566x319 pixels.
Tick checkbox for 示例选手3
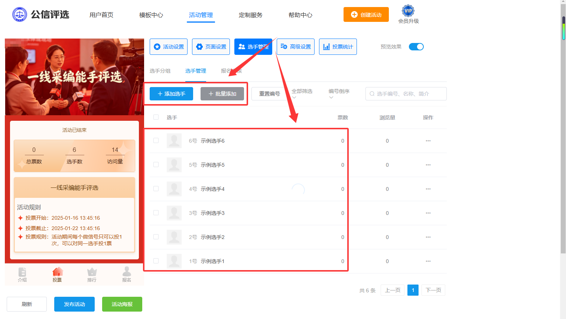coord(156,213)
